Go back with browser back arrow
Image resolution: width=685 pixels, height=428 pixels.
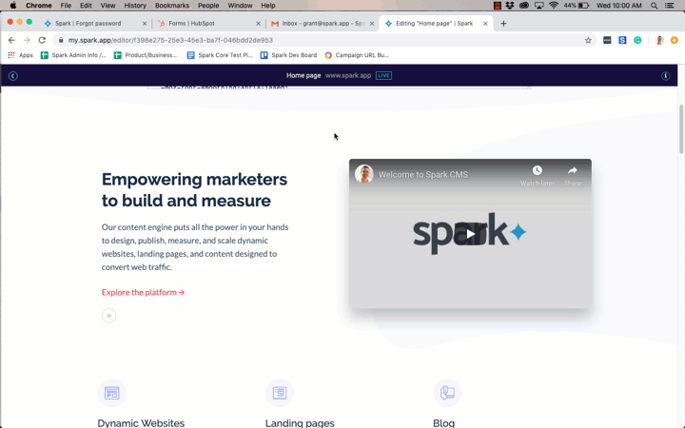pyautogui.click(x=11, y=40)
